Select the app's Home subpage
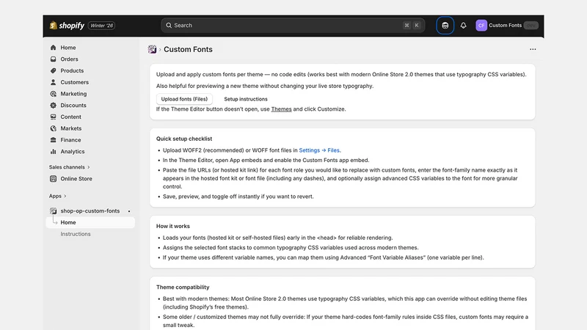 click(x=90, y=222)
